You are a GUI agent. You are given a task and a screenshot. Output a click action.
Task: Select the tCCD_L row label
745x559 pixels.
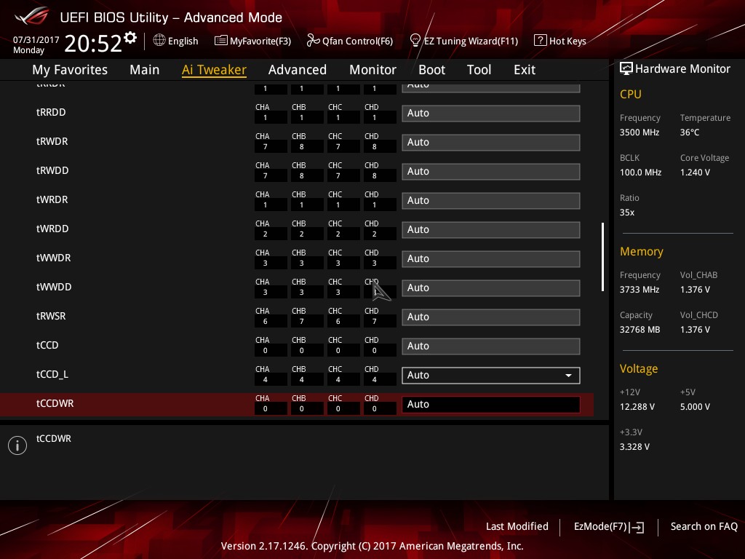52,374
